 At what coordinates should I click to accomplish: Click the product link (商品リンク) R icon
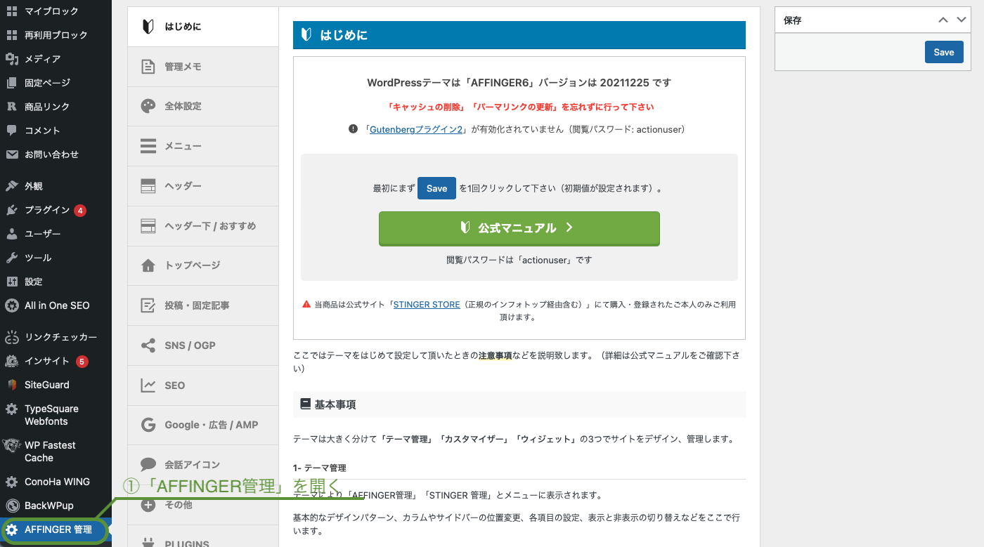click(11, 107)
